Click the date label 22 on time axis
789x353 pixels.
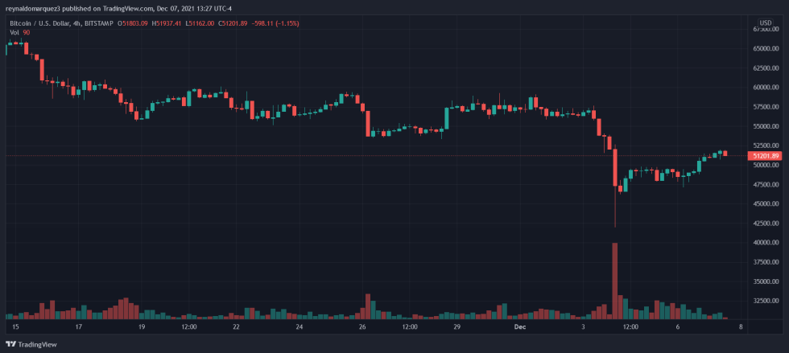pyautogui.click(x=236, y=326)
